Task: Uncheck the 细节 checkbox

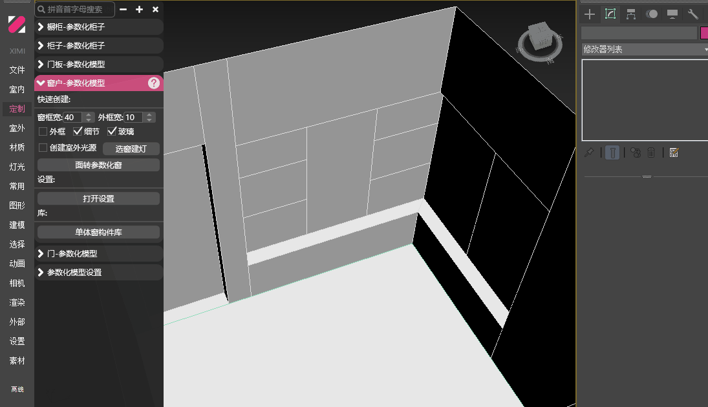Action: [78, 131]
